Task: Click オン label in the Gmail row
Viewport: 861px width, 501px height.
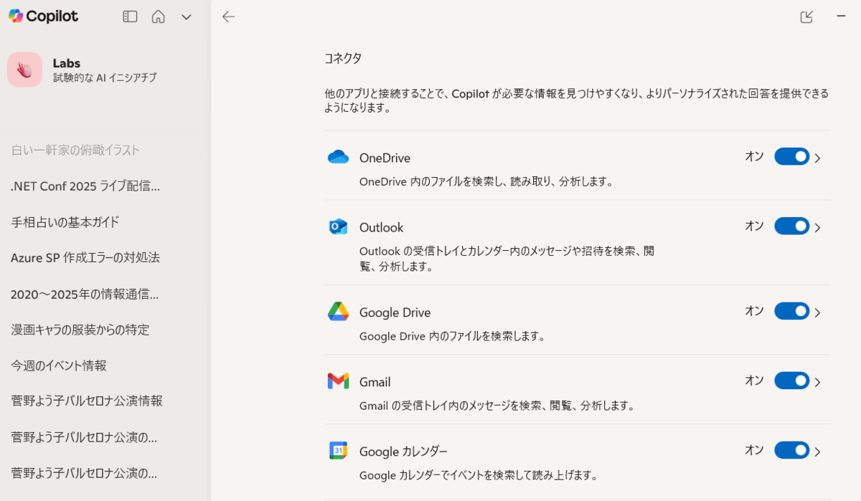Action: pyautogui.click(x=754, y=381)
